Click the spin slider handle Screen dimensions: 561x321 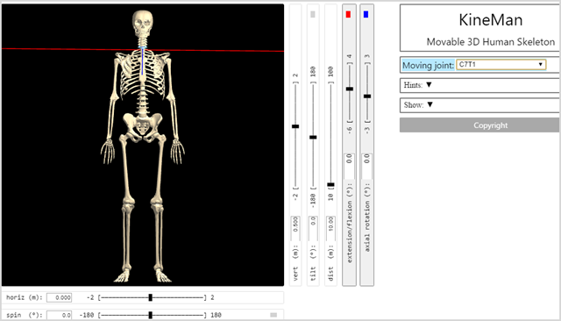point(151,315)
